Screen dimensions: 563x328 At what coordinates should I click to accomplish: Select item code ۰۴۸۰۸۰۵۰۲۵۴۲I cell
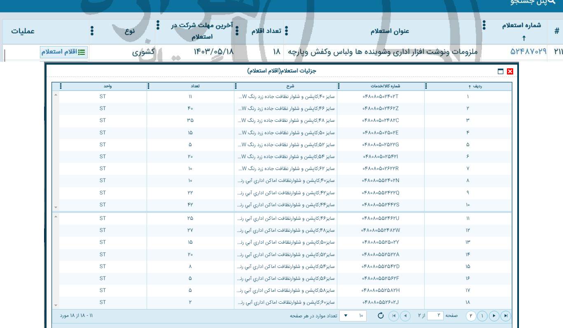click(381, 156)
